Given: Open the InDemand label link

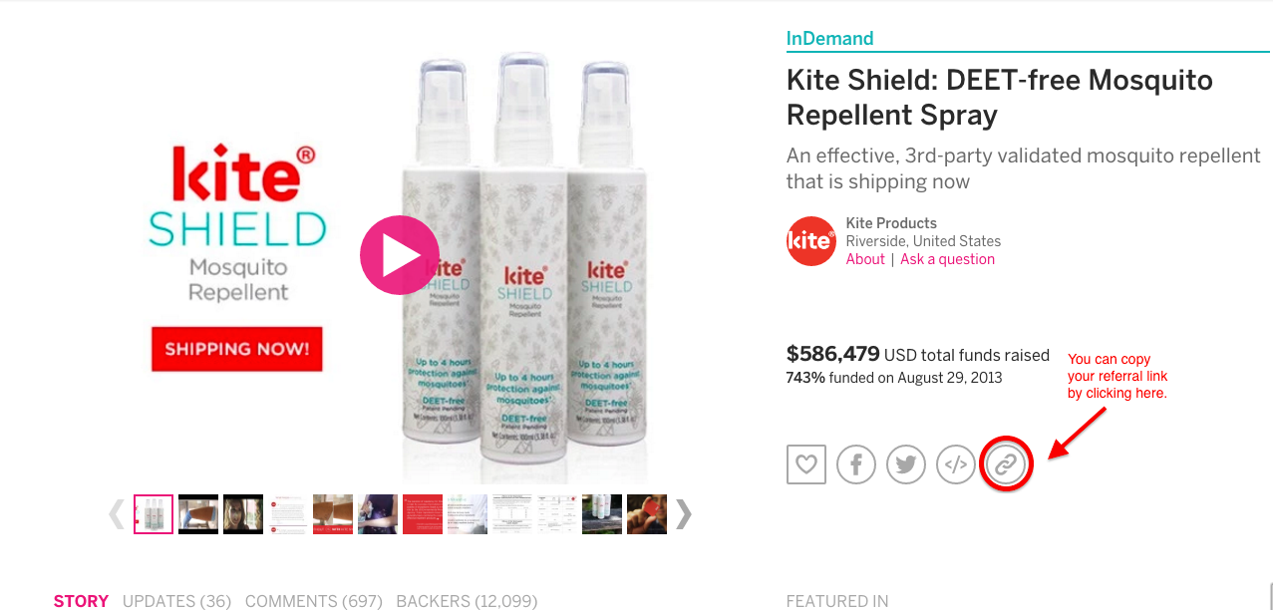Looking at the screenshot, I should (x=829, y=39).
